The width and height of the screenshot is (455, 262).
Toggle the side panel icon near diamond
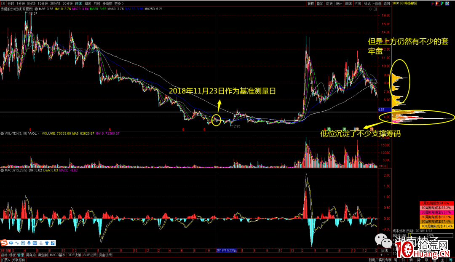point(375,9)
